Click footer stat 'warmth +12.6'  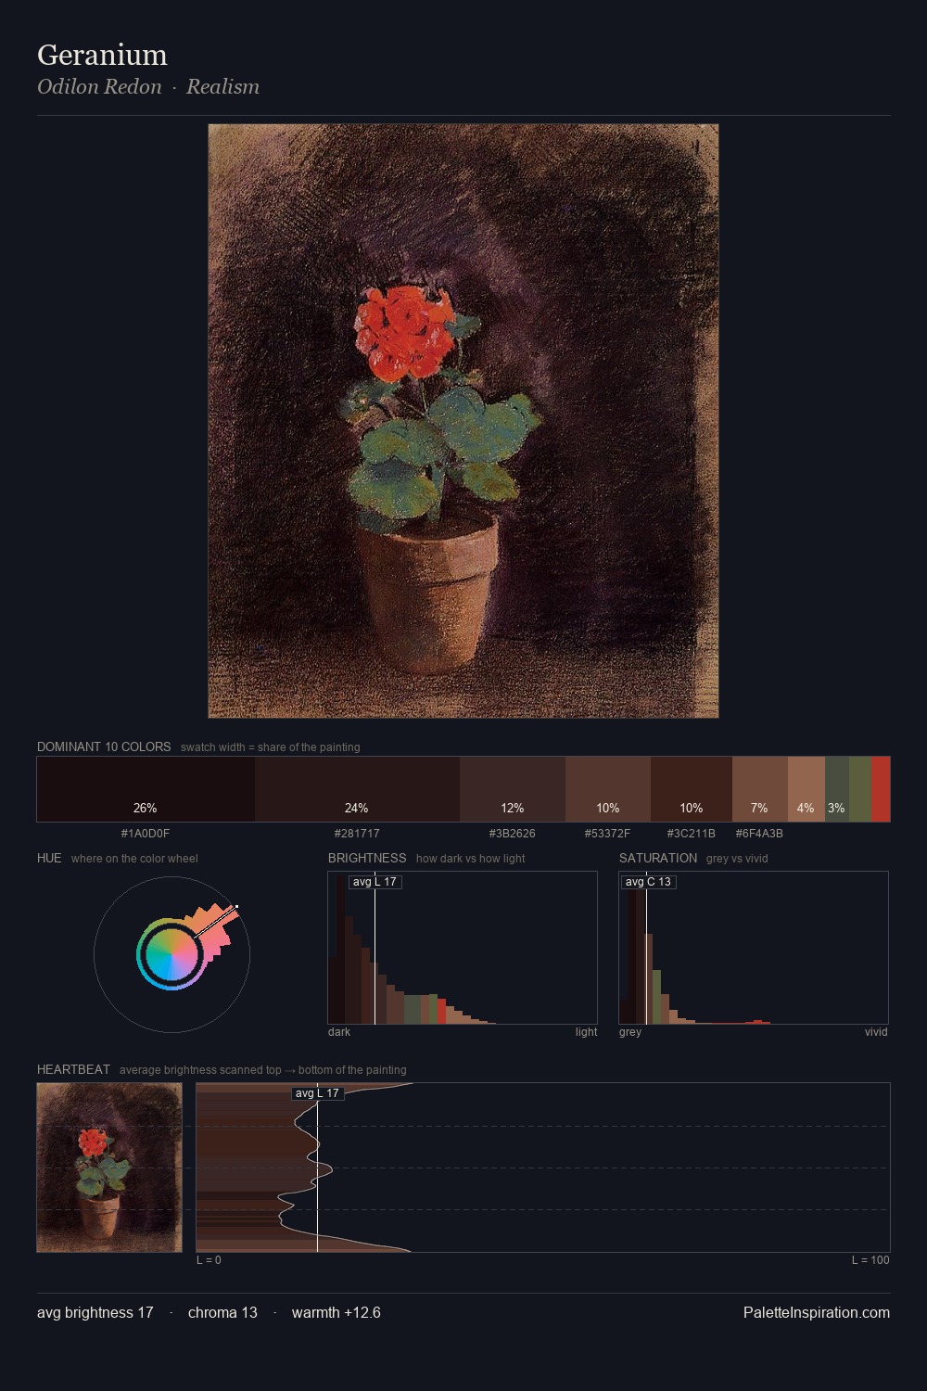click(337, 1312)
